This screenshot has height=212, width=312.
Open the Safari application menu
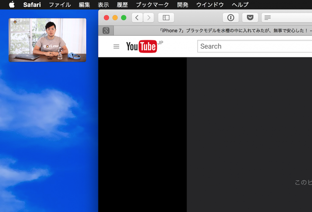pyautogui.click(x=32, y=4)
